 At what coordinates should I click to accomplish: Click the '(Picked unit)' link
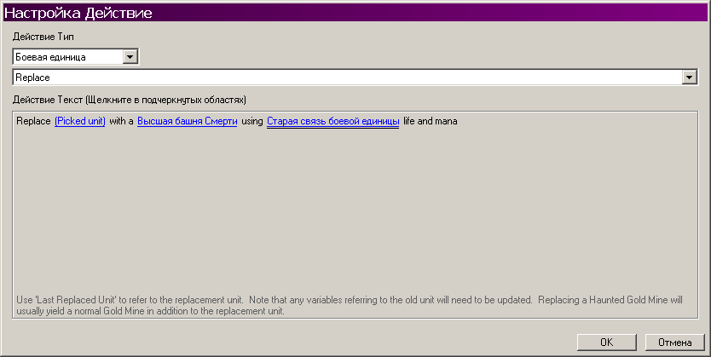tap(80, 122)
